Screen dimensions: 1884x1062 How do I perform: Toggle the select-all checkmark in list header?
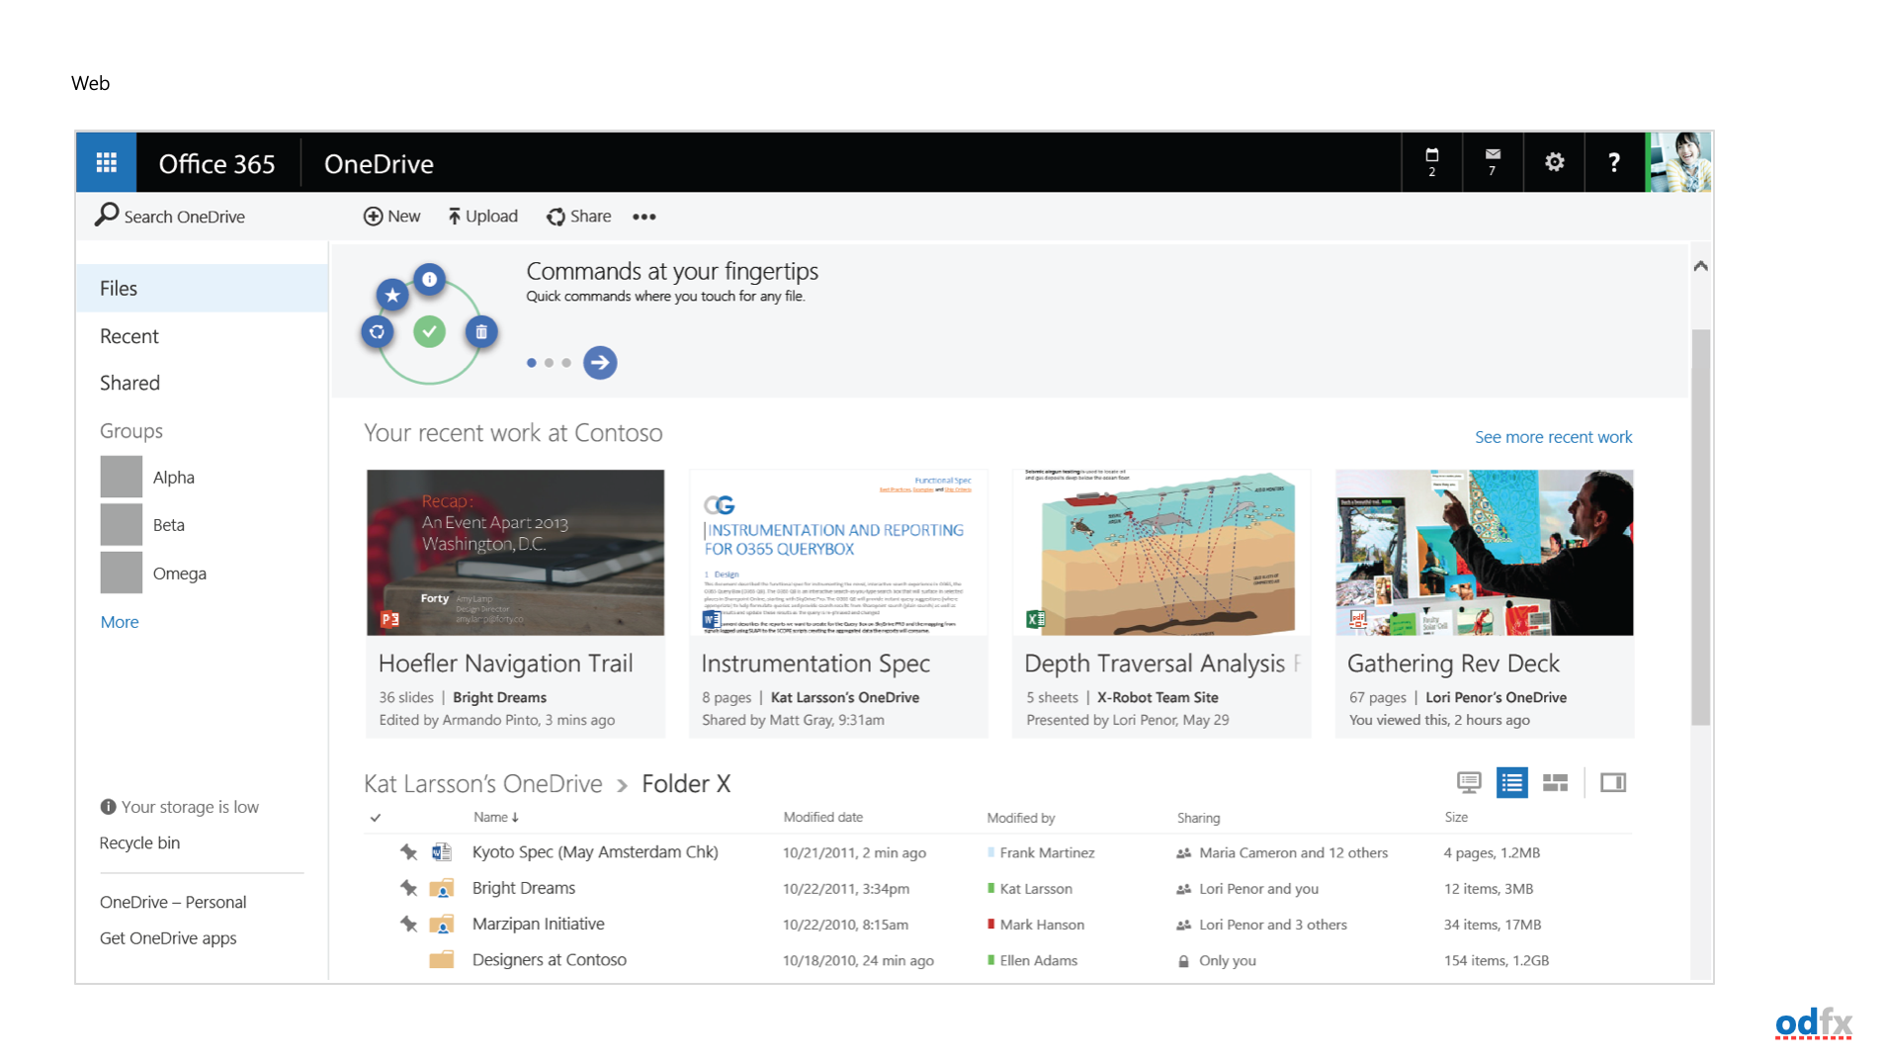(376, 818)
